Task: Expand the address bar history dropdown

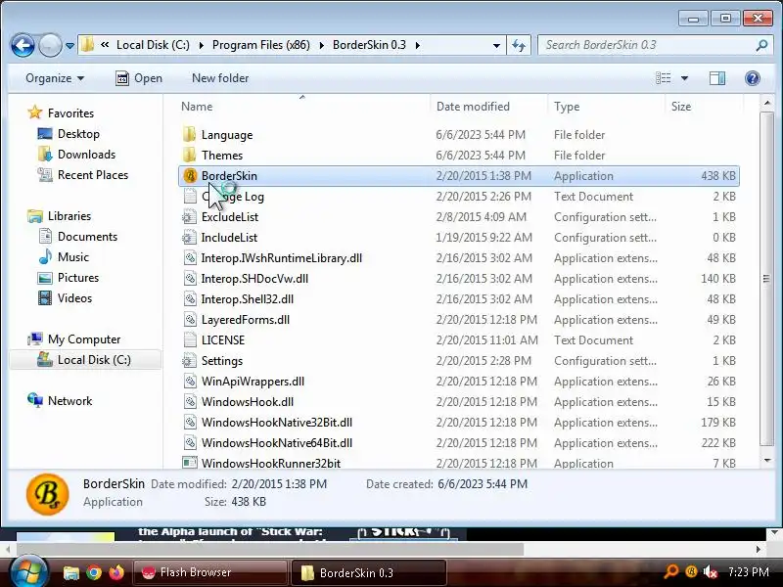Action: pyautogui.click(x=496, y=45)
